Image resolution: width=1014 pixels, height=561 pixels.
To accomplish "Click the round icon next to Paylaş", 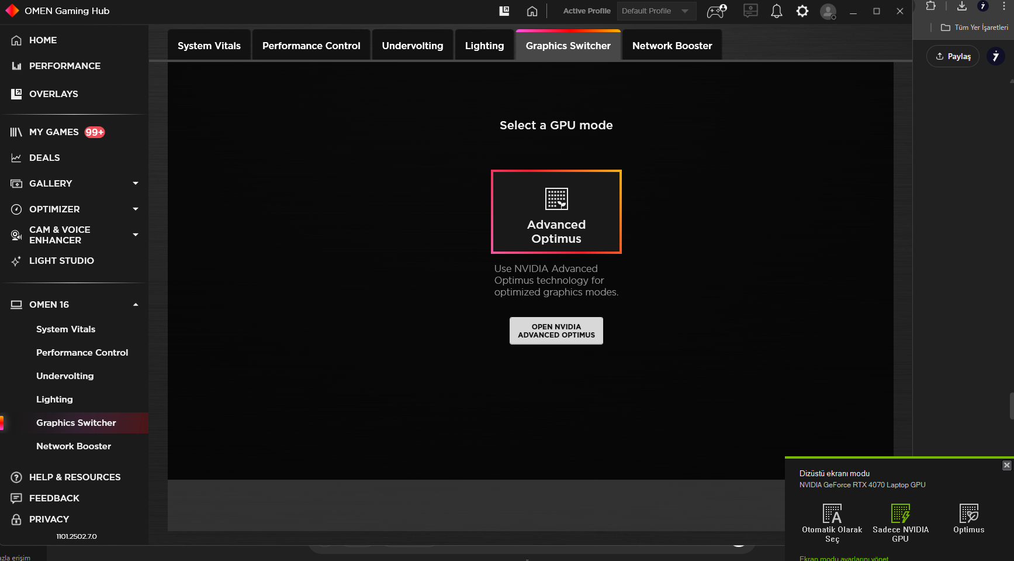I will tap(996, 56).
